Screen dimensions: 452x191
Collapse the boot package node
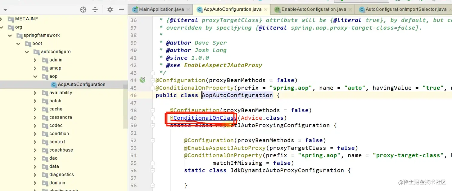[19, 44]
